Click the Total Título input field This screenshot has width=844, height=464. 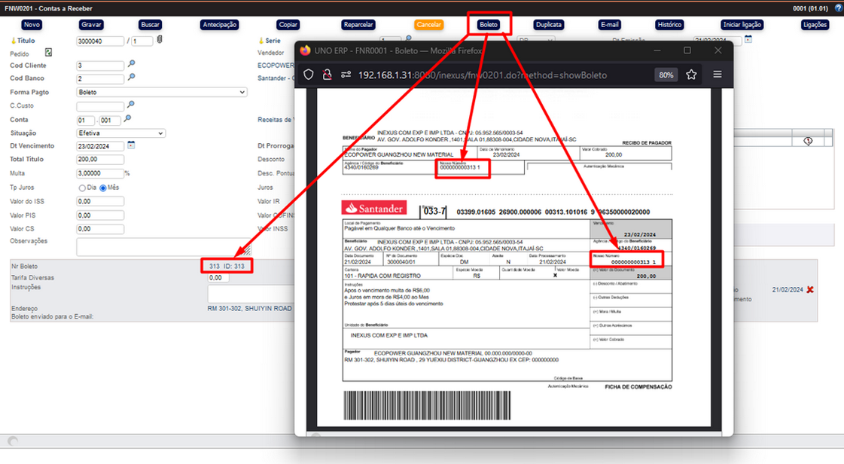(x=100, y=160)
